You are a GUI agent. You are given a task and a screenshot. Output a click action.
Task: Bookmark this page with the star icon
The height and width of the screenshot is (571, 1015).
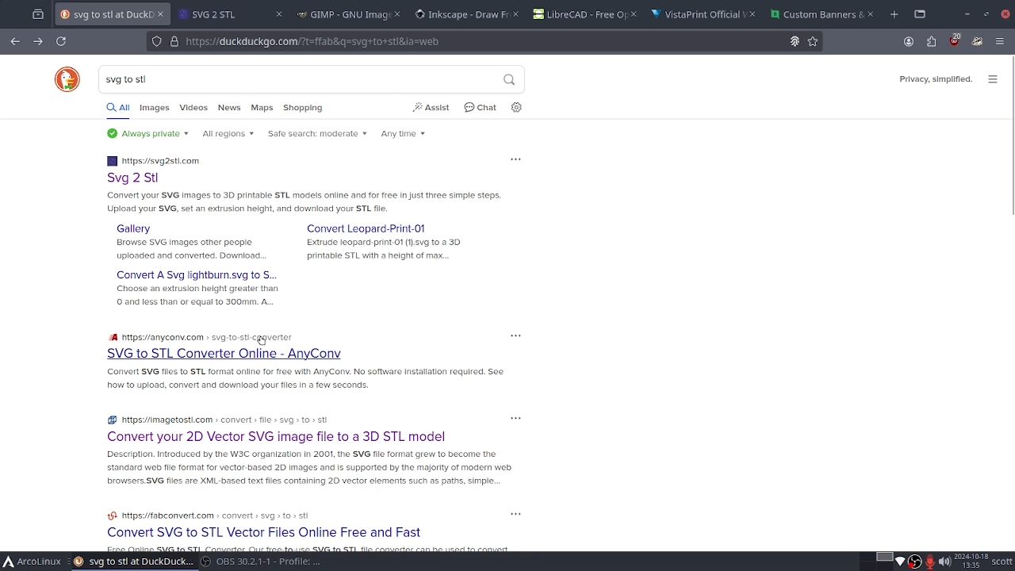tap(813, 41)
